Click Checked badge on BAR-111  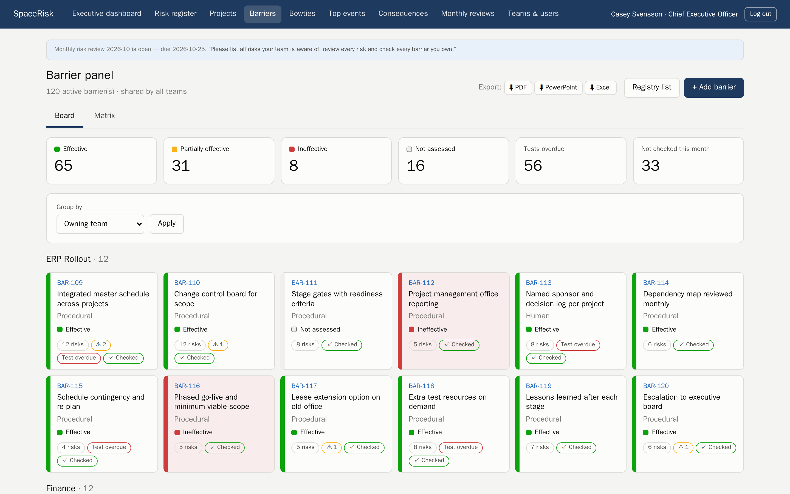pos(342,345)
